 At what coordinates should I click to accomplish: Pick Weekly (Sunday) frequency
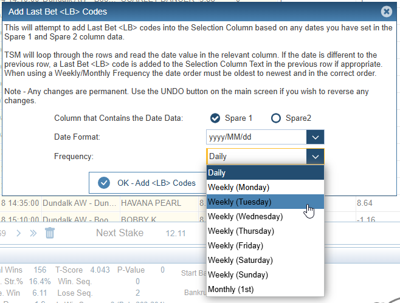click(265, 274)
